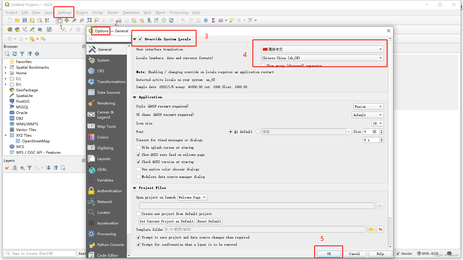
Task: Open the Fusion style dropdown
Action: point(368,107)
